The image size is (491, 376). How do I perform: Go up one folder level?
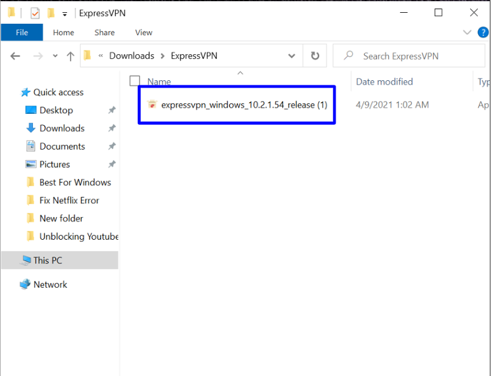(71, 56)
